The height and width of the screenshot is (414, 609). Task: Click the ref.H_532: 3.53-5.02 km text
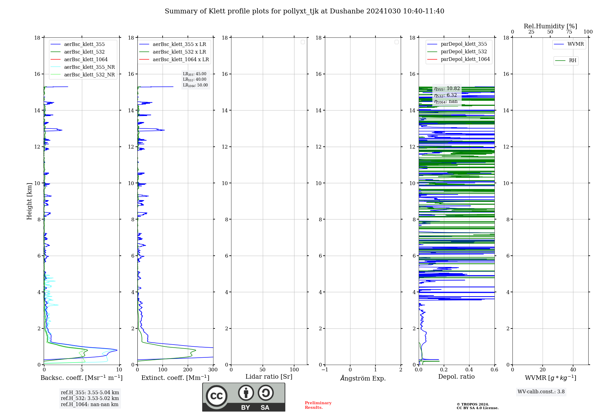pos(90,398)
